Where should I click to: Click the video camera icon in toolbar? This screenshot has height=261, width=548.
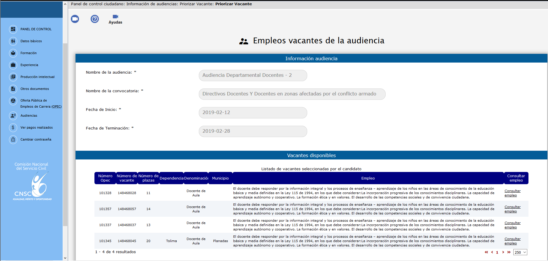click(75, 19)
